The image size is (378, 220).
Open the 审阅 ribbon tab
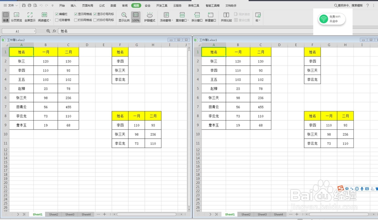[125, 6]
